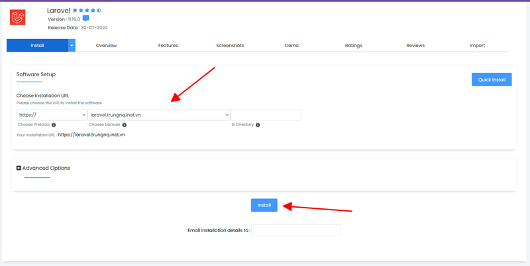Screen dimensions: 530x266
Task: Click the star rating next to Laravel
Action: 87,11
